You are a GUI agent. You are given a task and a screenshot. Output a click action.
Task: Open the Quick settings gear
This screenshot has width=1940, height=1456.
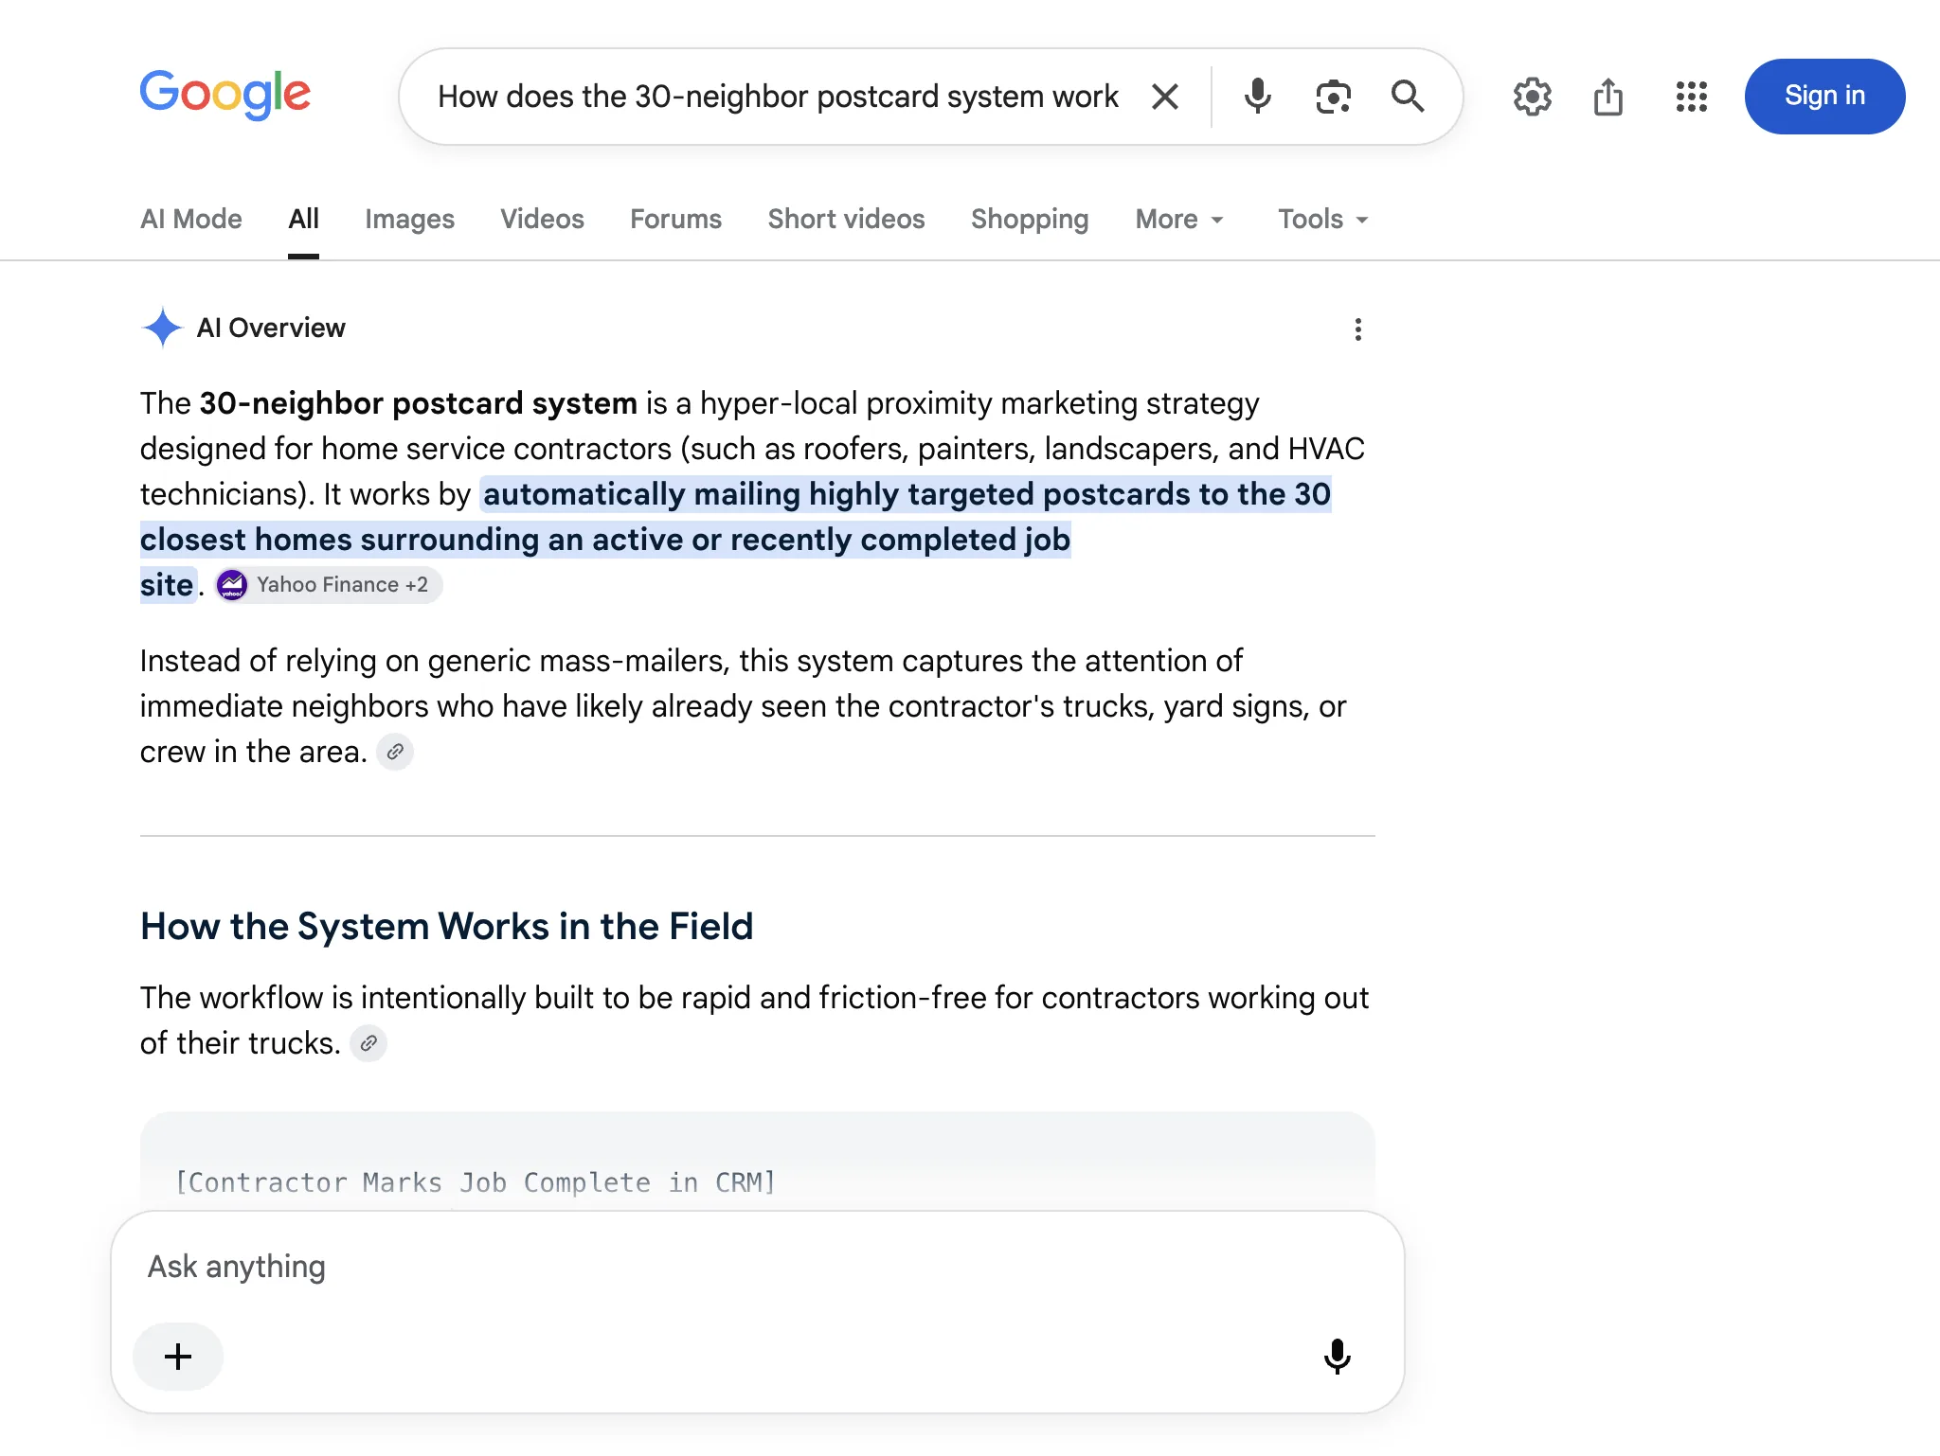(1532, 97)
